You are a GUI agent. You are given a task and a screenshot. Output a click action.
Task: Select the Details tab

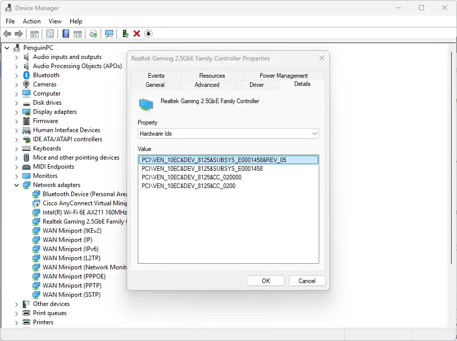(302, 84)
